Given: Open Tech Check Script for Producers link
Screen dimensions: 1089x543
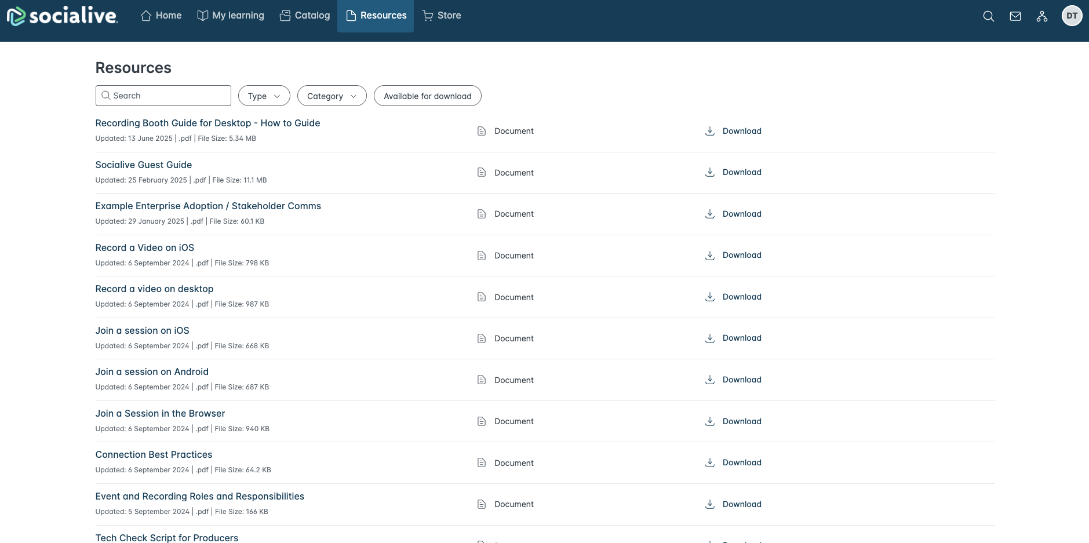Looking at the screenshot, I should (167, 538).
